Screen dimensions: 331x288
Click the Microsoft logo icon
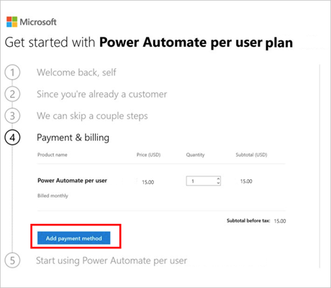point(12,22)
